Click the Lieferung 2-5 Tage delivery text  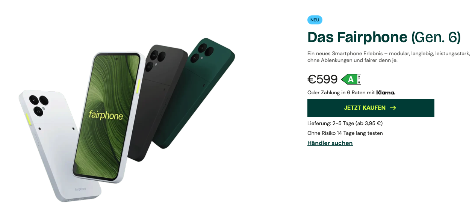pyautogui.click(x=345, y=123)
